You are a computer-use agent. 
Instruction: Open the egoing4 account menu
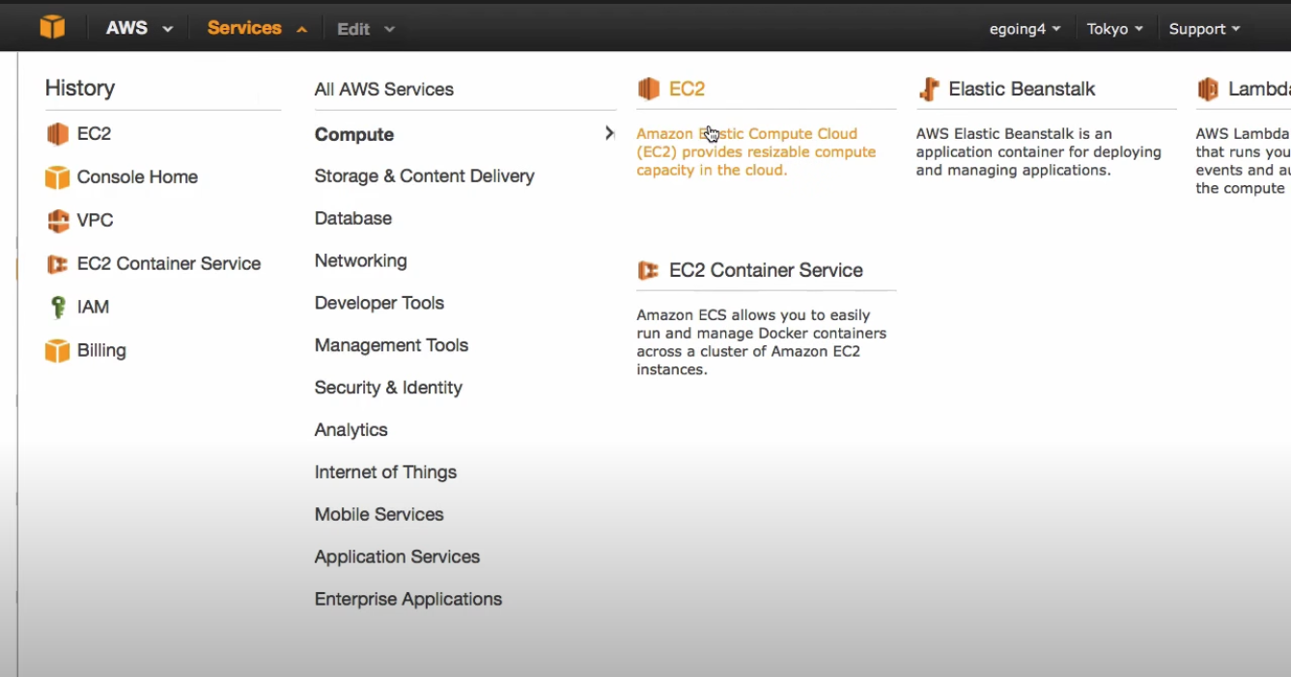pos(1025,29)
